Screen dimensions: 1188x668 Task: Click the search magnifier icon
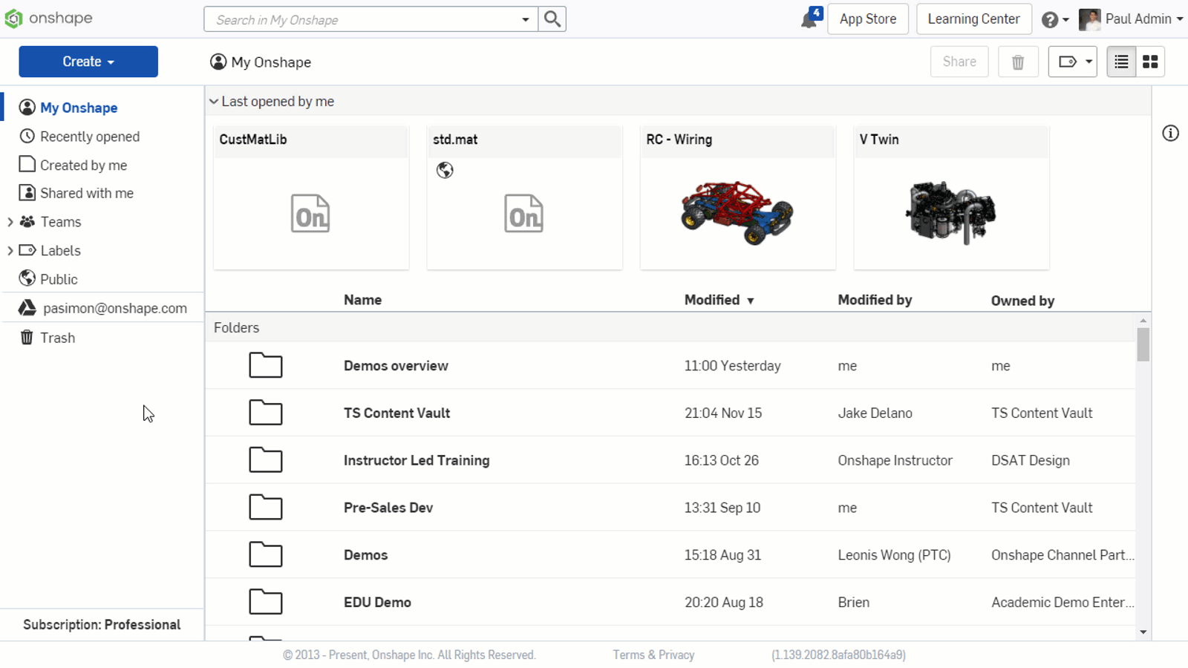[x=552, y=19]
